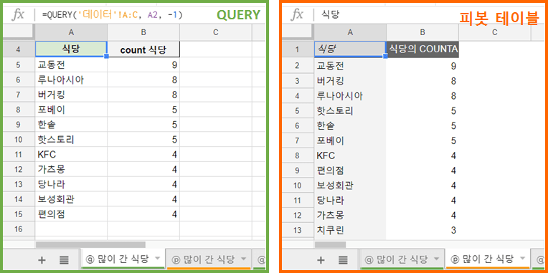Click 가츠몽 cell in pivot window
548x273 pixels.
coord(350,216)
